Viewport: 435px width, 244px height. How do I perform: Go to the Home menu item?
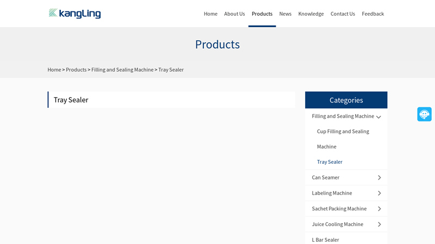[210, 14]
